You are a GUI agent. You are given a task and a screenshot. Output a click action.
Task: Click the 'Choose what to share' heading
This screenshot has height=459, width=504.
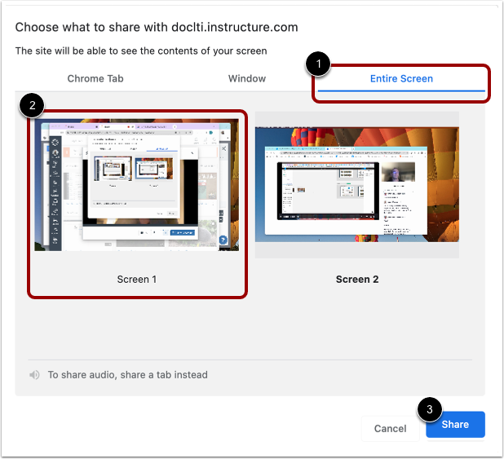pos(157,28)
